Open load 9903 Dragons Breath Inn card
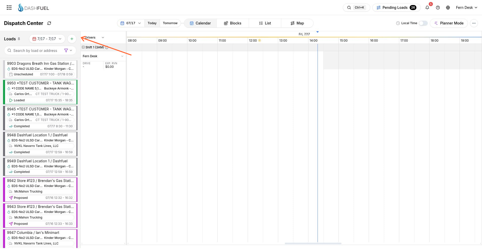The image size is (482, 249). pos(40,69)
